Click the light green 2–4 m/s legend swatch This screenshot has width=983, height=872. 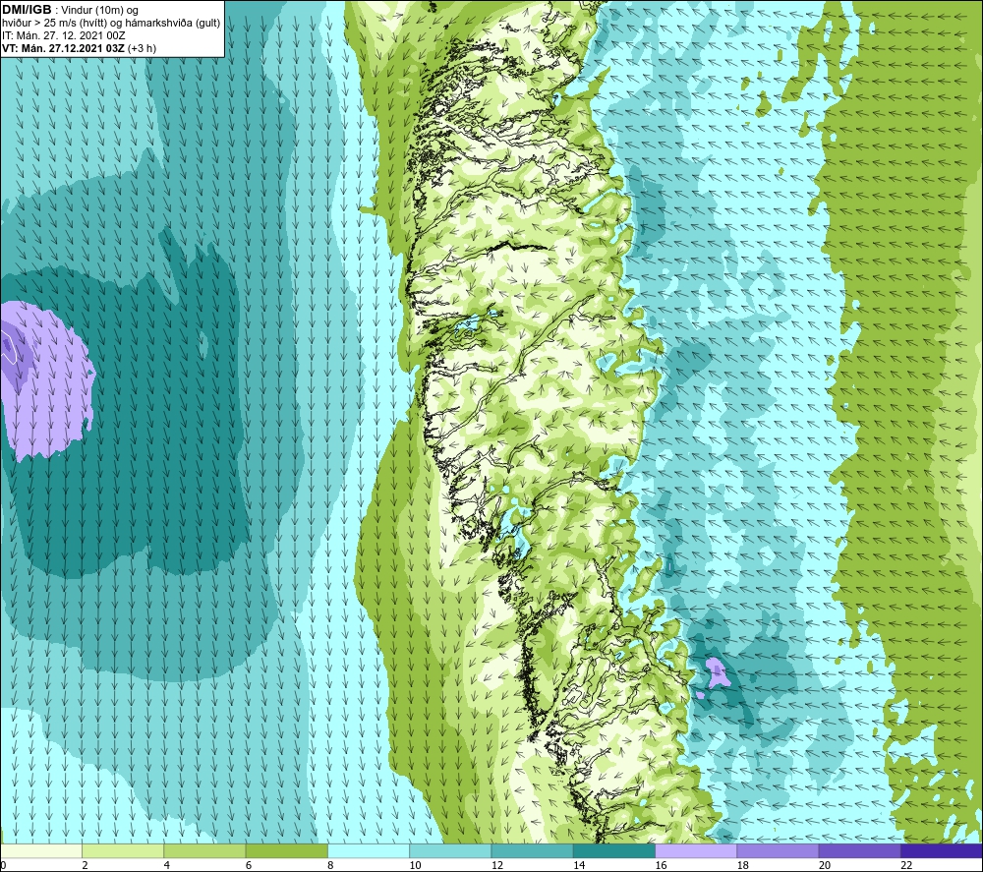point(123,850)
